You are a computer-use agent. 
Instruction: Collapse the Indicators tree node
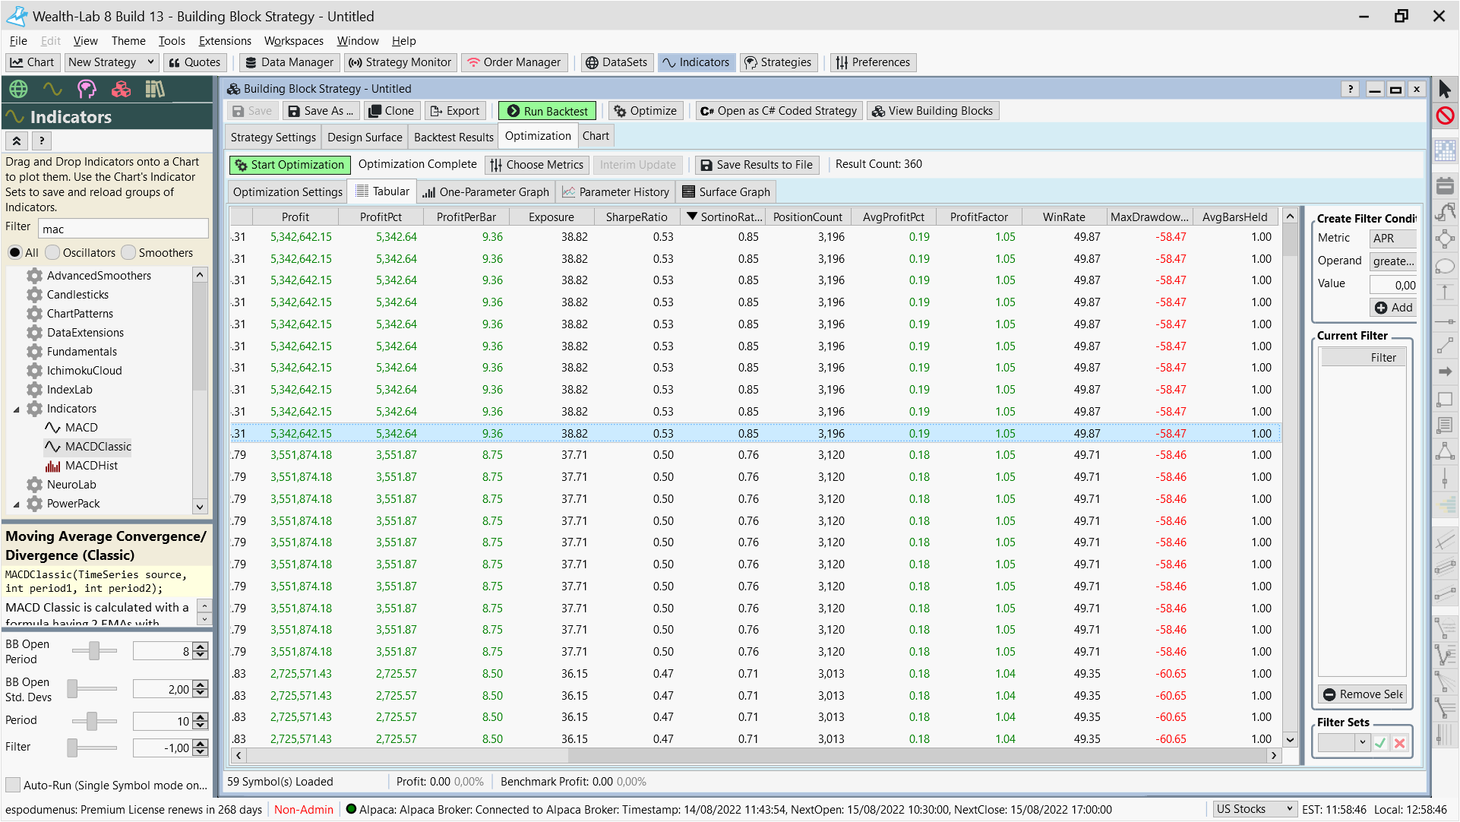[16, 409]
